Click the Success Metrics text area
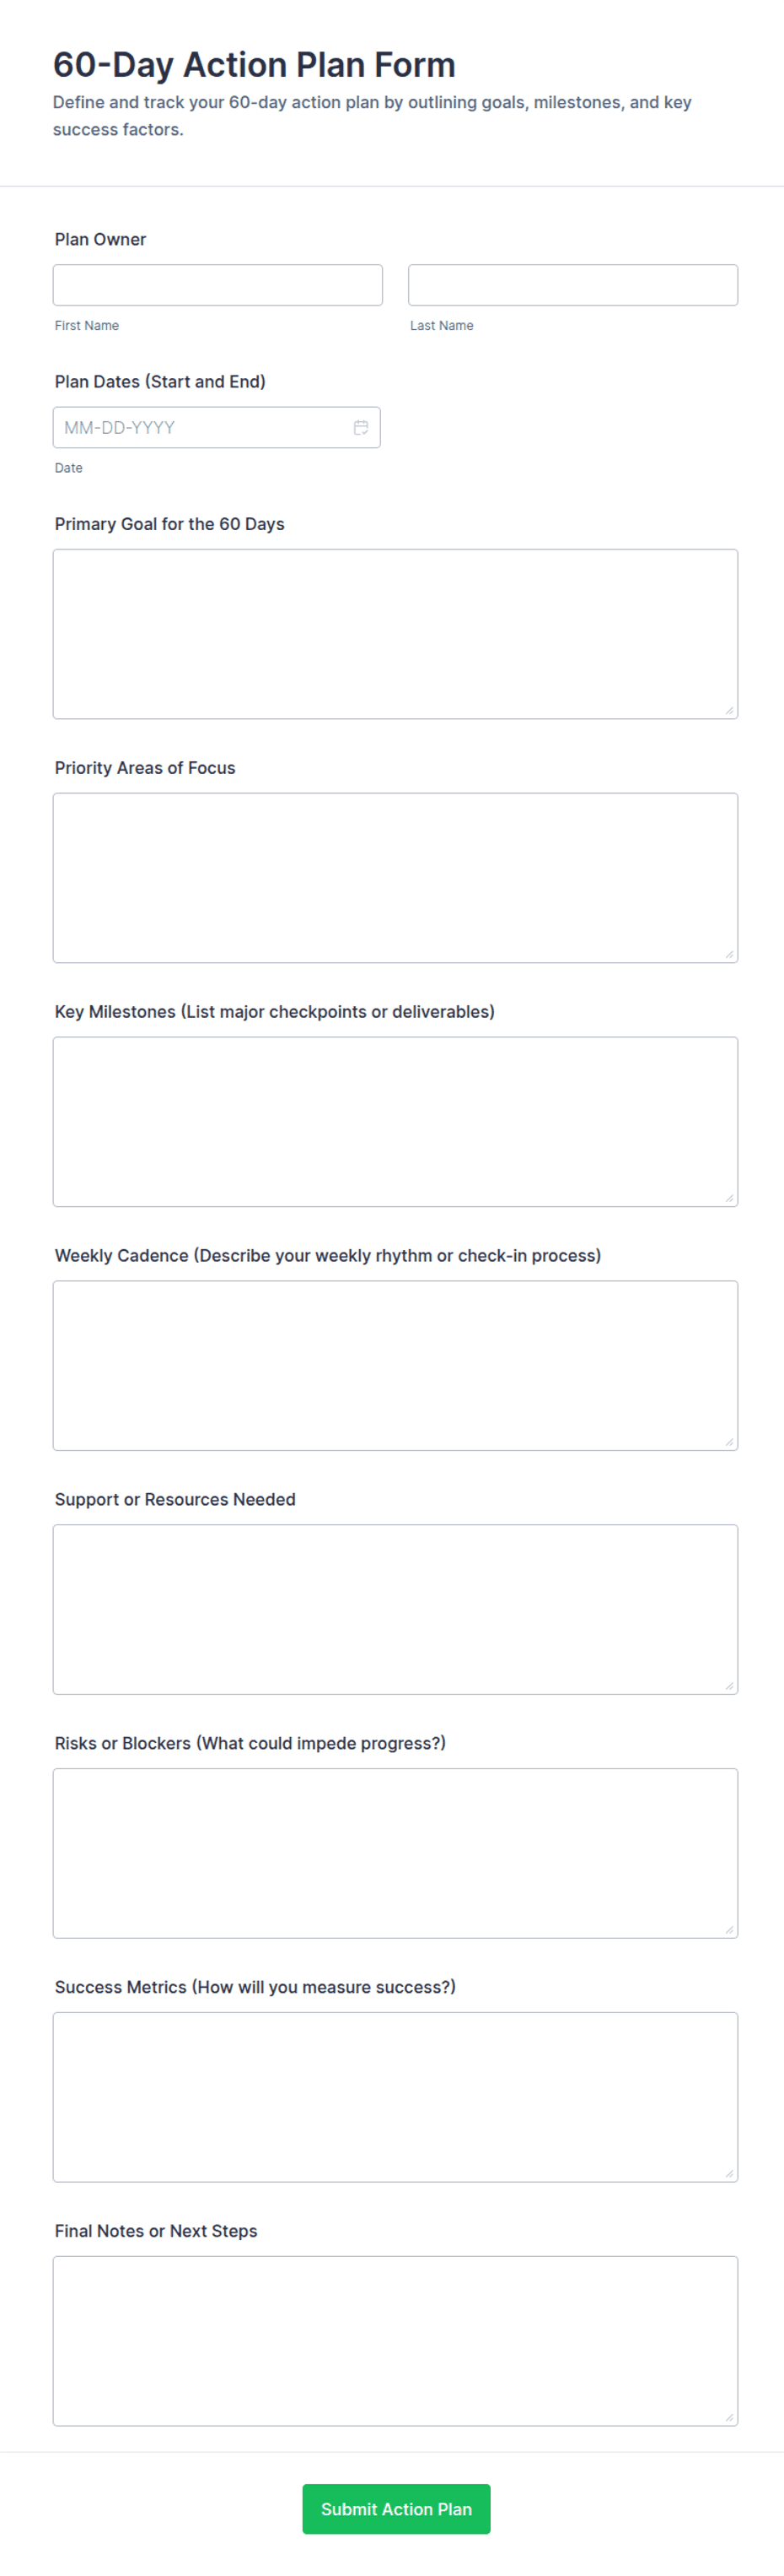 click(x=395, y=2098)
